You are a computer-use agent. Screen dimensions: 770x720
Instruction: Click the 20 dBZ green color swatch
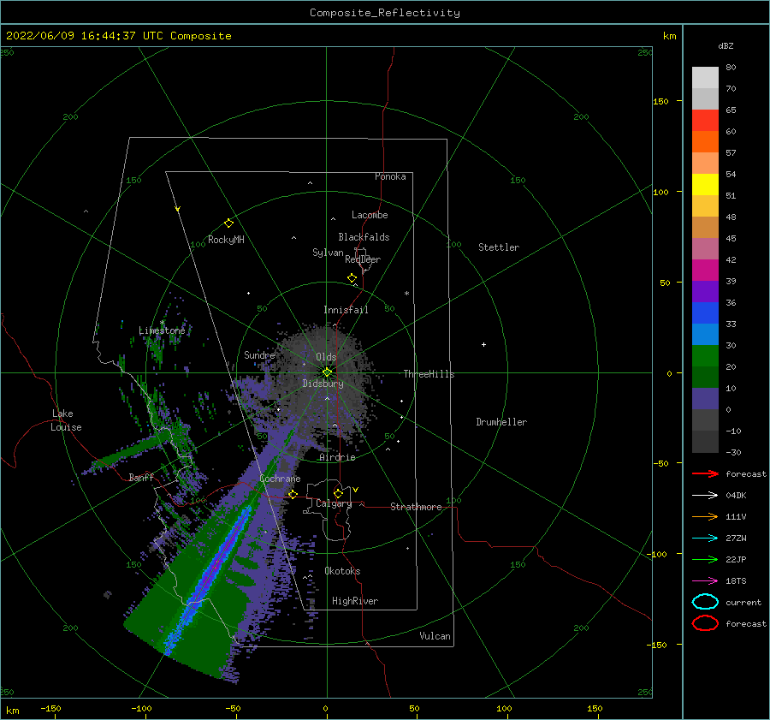(x=705, y=355)
